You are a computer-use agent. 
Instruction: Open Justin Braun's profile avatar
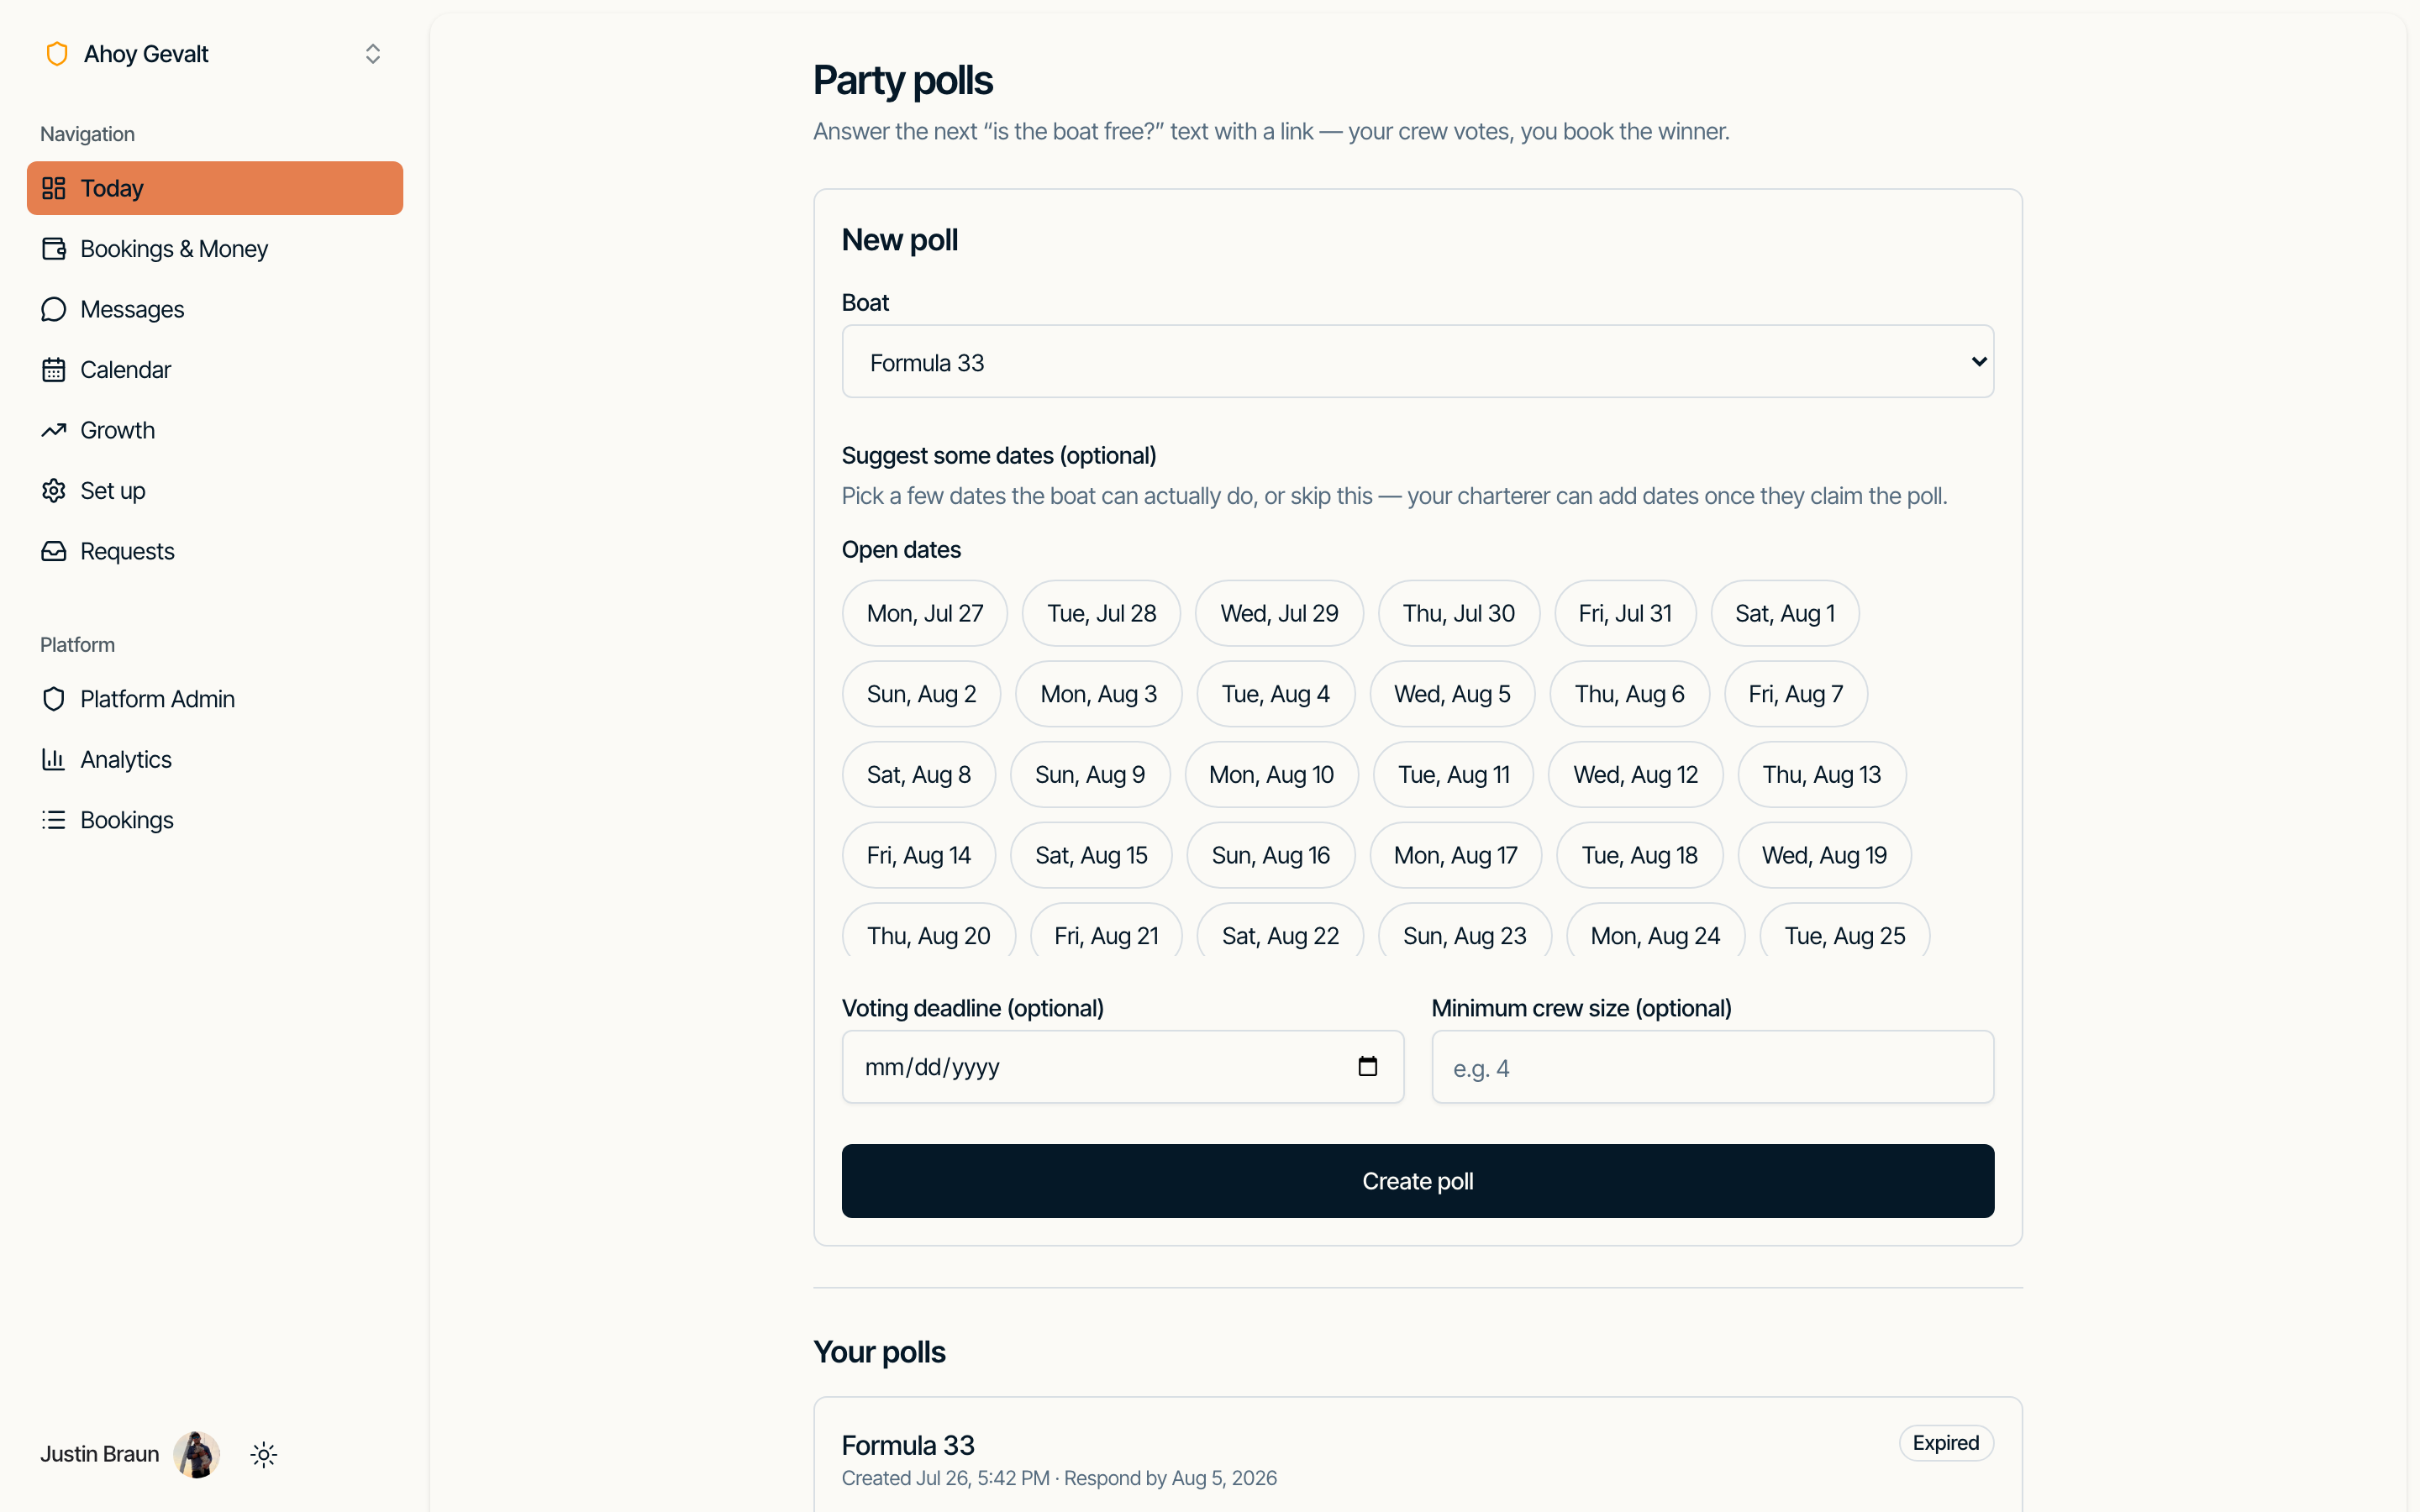point(197,1454)
